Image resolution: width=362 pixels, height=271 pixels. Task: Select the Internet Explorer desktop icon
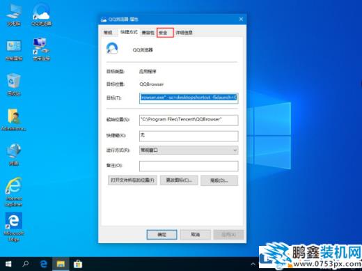point(14,192)
